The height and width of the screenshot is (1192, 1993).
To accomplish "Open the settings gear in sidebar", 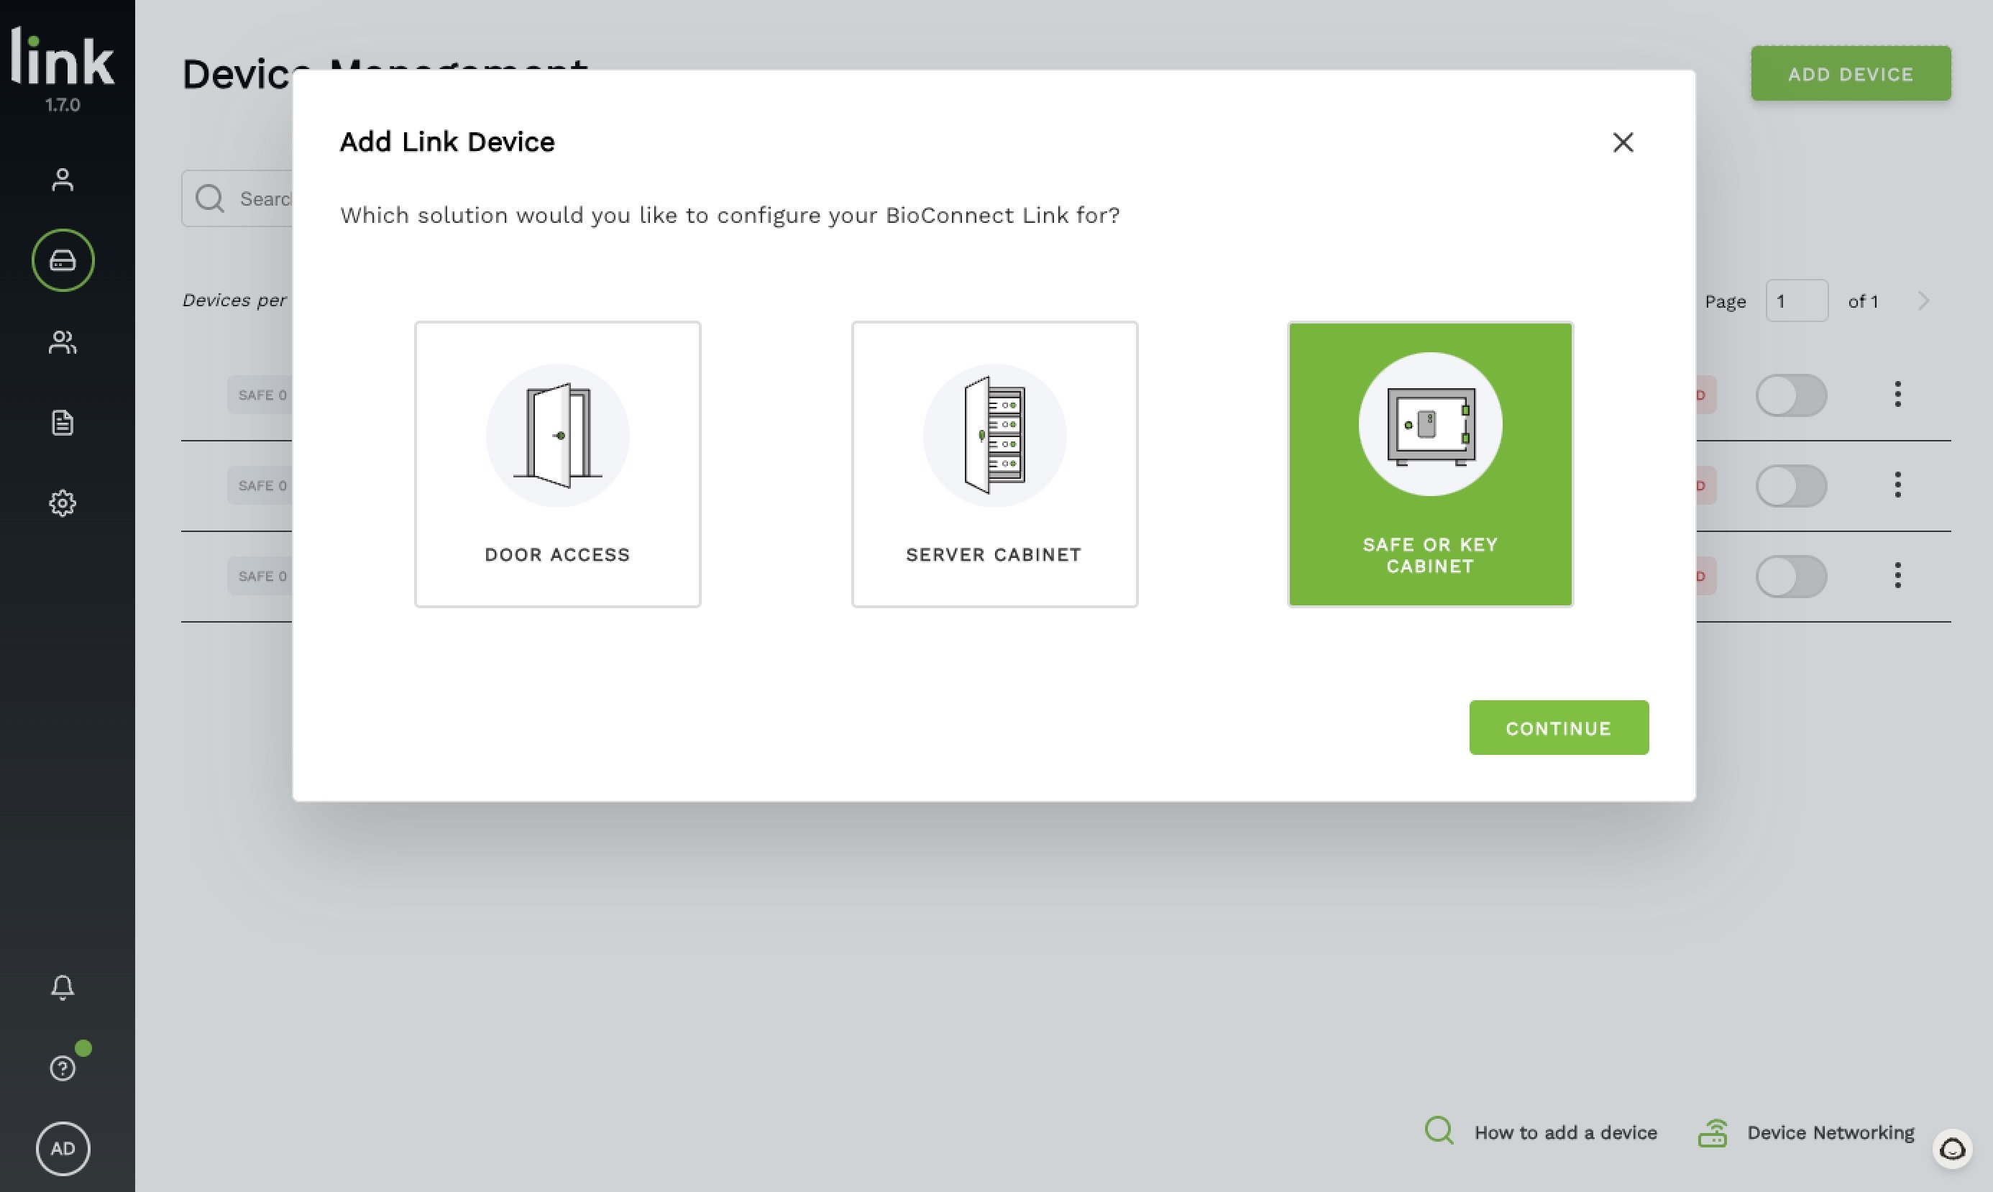I will click(63, 504).
